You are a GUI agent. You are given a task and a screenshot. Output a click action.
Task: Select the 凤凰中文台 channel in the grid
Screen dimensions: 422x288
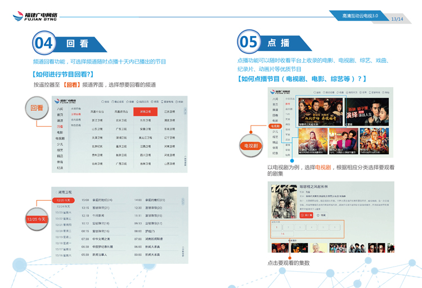click(x=97, y=111)
